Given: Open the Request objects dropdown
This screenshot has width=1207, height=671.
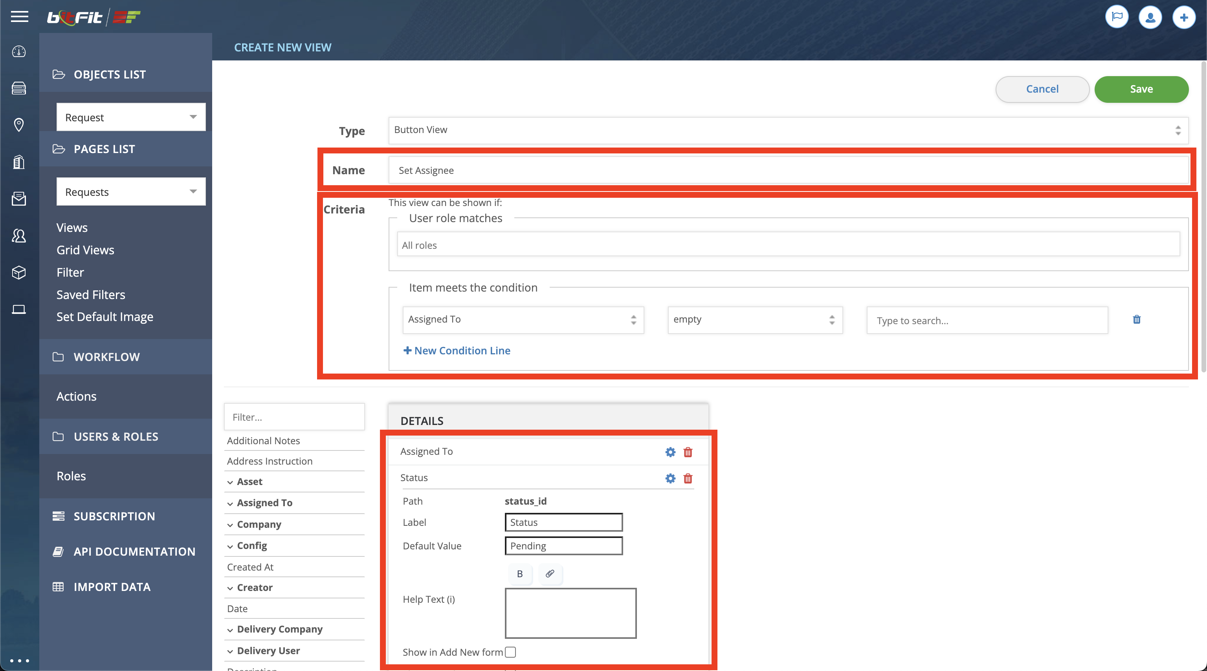Looking at the screenshot, I should [x=131, y=117].
